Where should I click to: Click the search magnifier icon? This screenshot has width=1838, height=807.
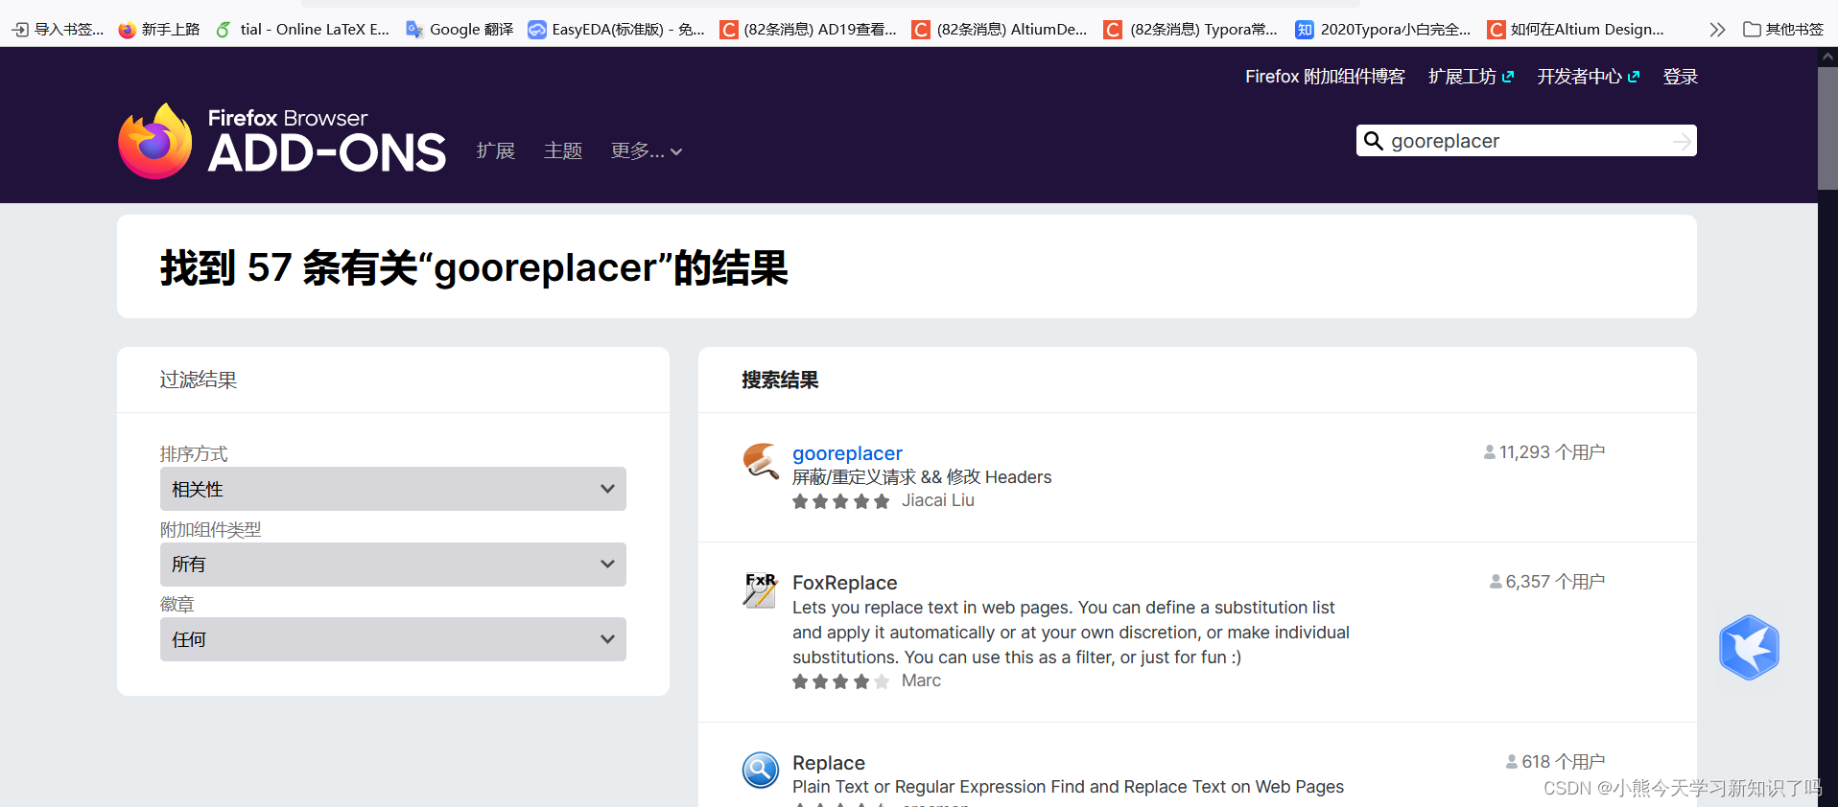pyautogui.click(x=1374, y=141)
